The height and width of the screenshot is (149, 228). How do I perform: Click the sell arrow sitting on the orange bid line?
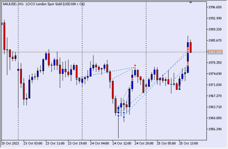[188, 52]
